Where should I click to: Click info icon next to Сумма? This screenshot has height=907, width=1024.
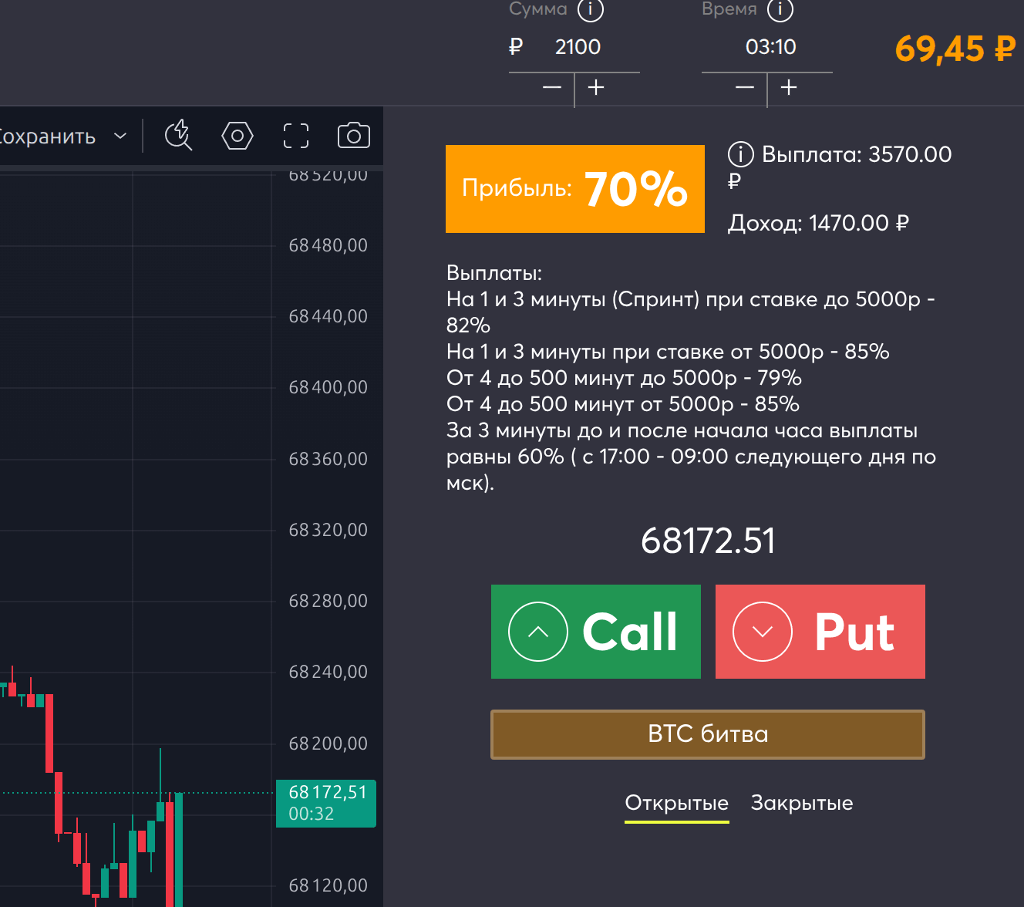pos(591,9)
